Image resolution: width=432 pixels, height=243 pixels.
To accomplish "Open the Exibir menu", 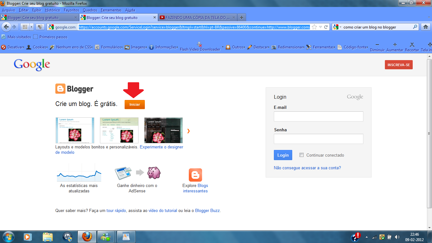I will [x=37, y=10].
